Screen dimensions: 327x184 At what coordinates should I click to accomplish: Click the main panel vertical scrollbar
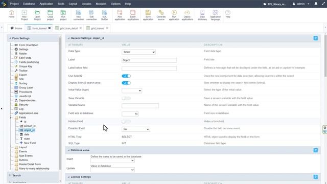click(x=325, y=56)
